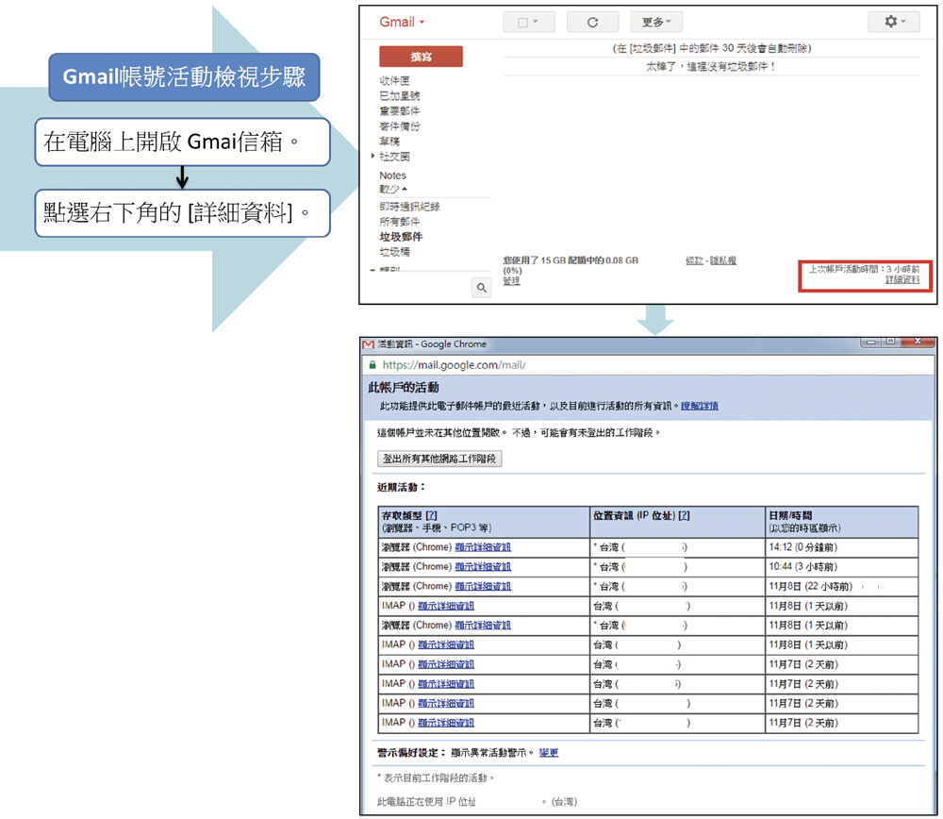Viewport: 943px width, 819px height.
Task: Click 顯示詳細資訊 in the Chrome 1 天以前 row
Action: (483, 626)
